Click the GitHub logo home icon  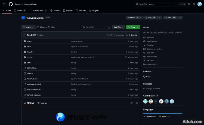tap(11, 4)
